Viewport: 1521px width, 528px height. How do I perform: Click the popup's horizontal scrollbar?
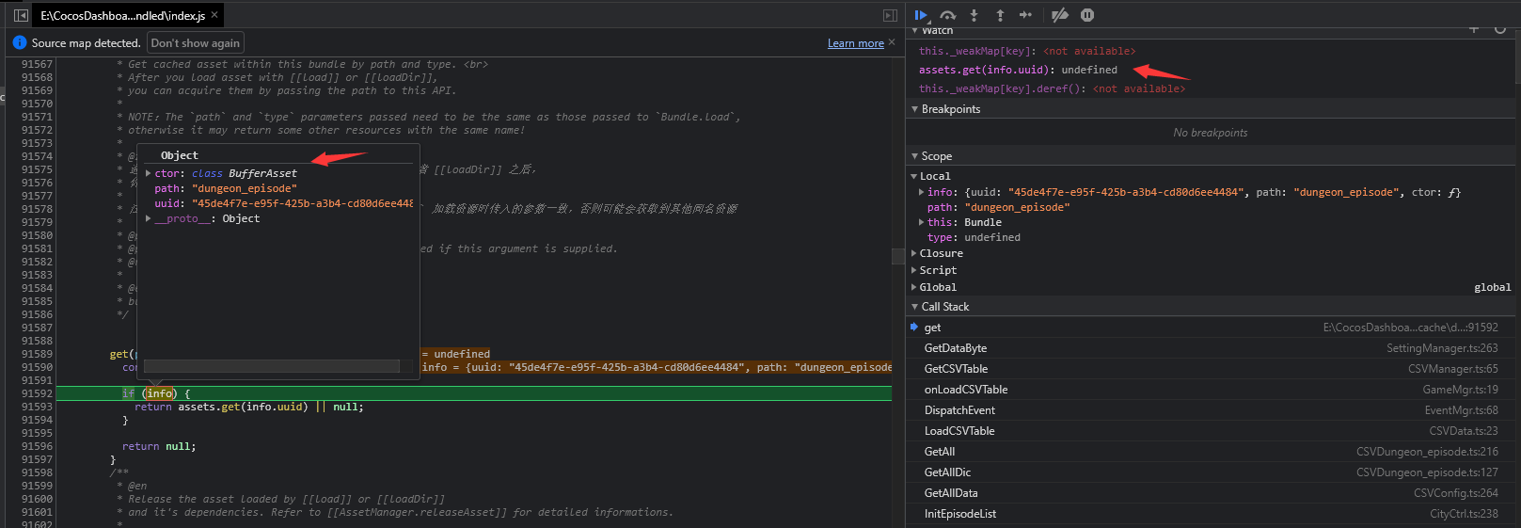point(271,366)
